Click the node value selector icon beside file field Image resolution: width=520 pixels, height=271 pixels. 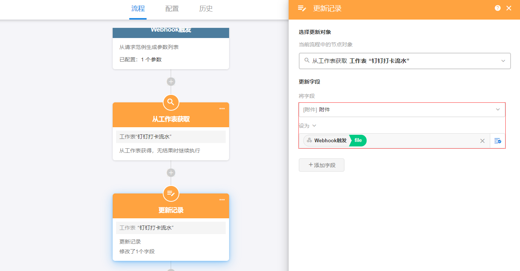[497, 141]
